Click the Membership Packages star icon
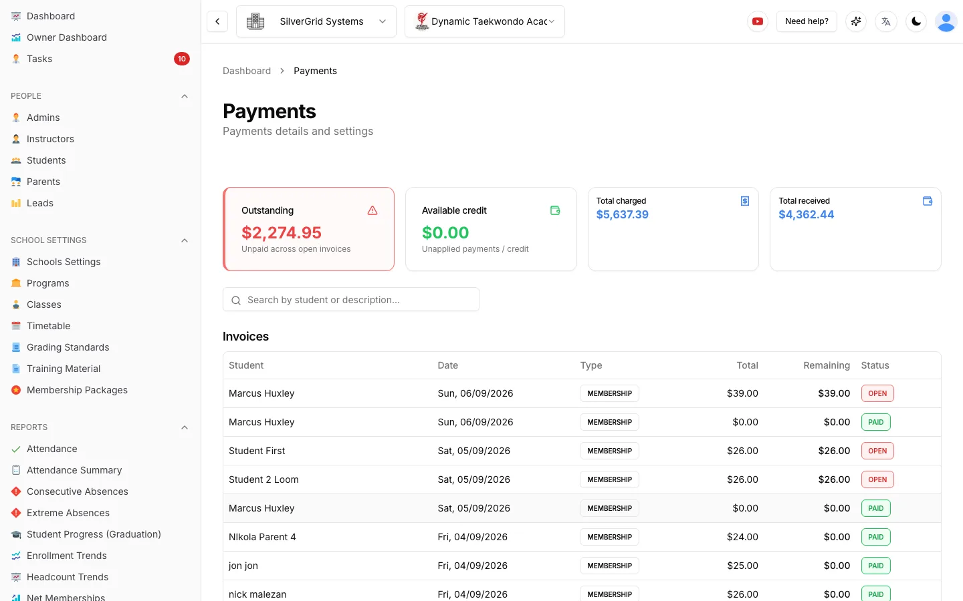Screen dimensions: 963x601 [x=16, y=390]
